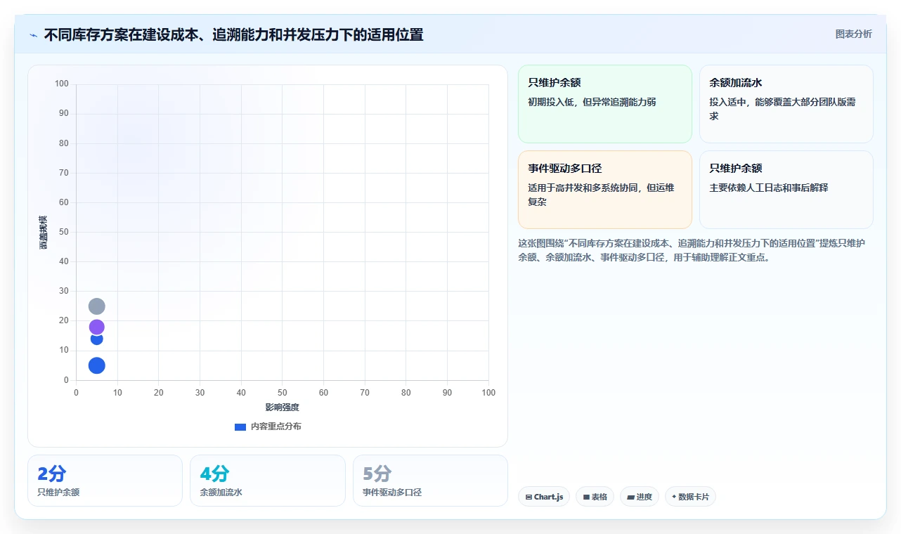Select the card 初期投入低，但异常追溯能力弱
This screenshot has width=901, height=534.
point(605,104)
